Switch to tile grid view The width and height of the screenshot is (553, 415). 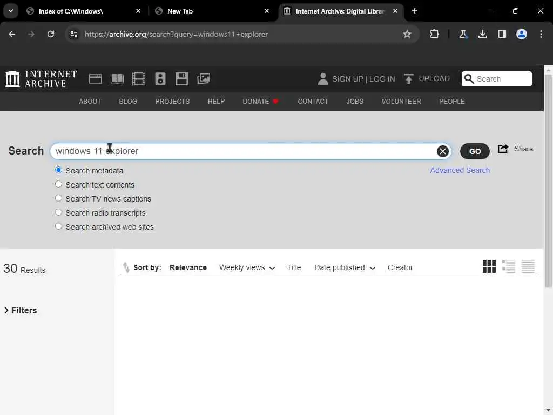coord(489,266)
